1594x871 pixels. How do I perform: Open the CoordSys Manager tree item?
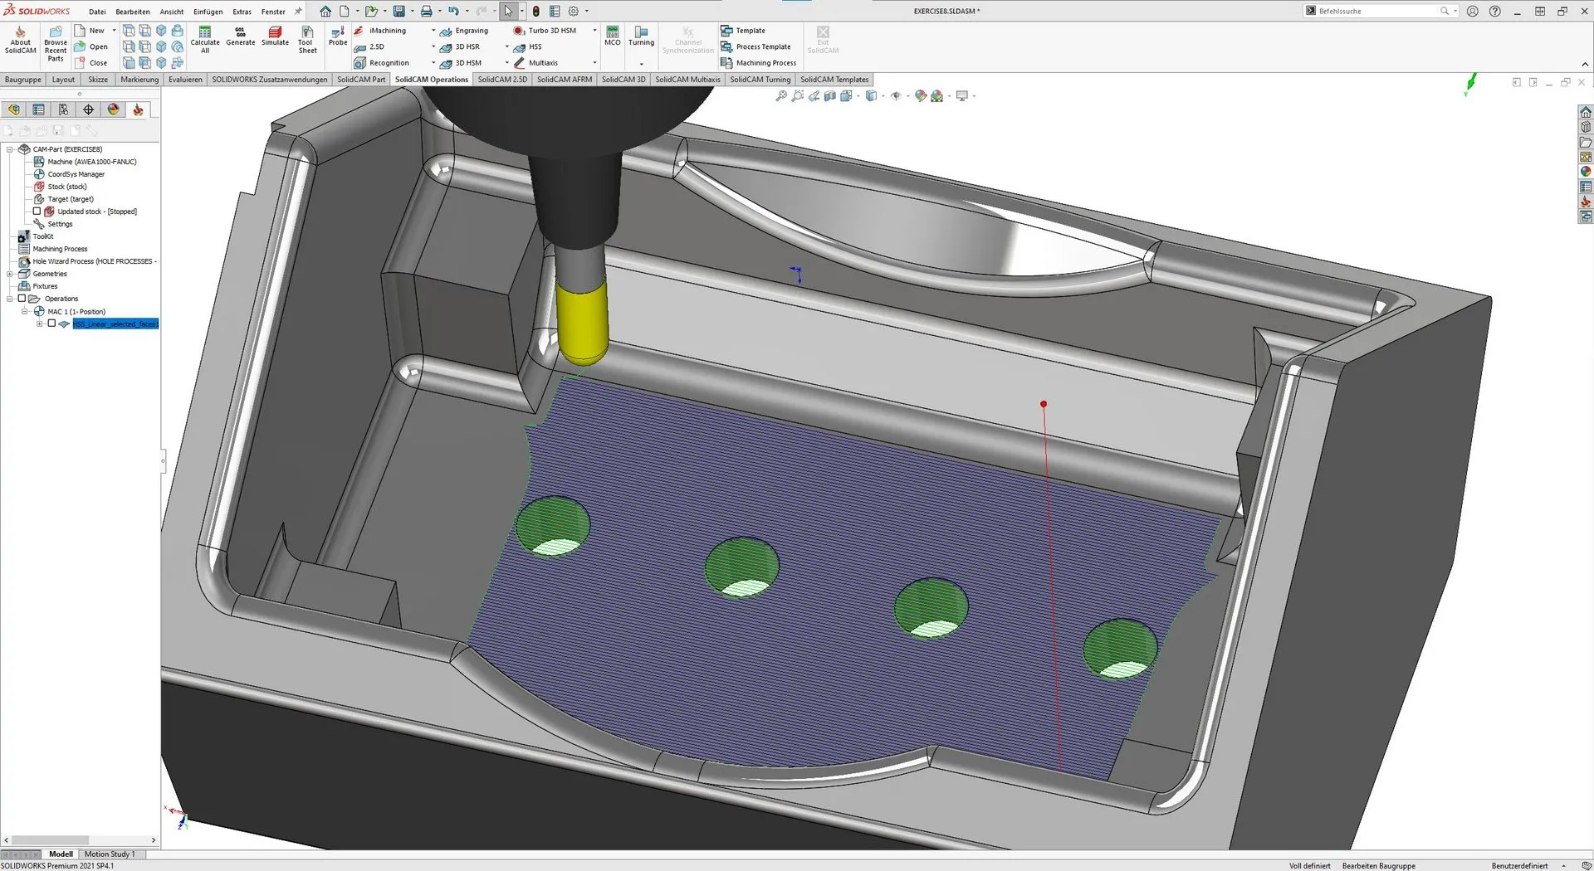[76, 174]
